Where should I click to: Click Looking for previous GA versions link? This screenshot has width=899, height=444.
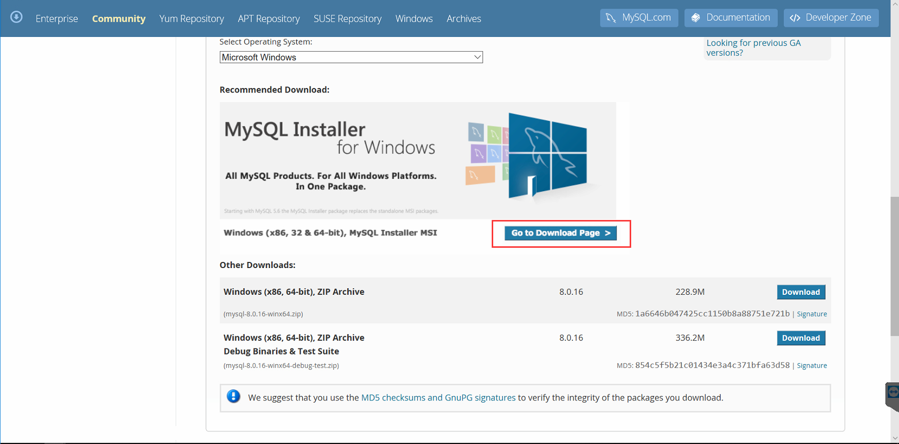[753, 48]
